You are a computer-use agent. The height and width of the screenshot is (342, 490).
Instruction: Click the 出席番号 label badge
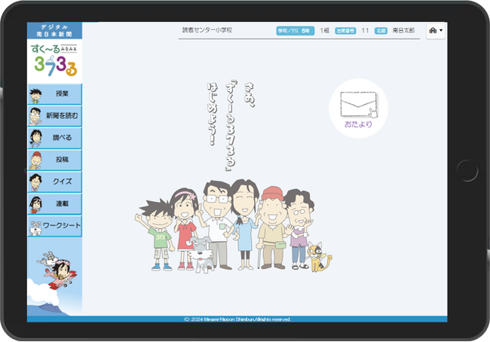coord(345,31)
